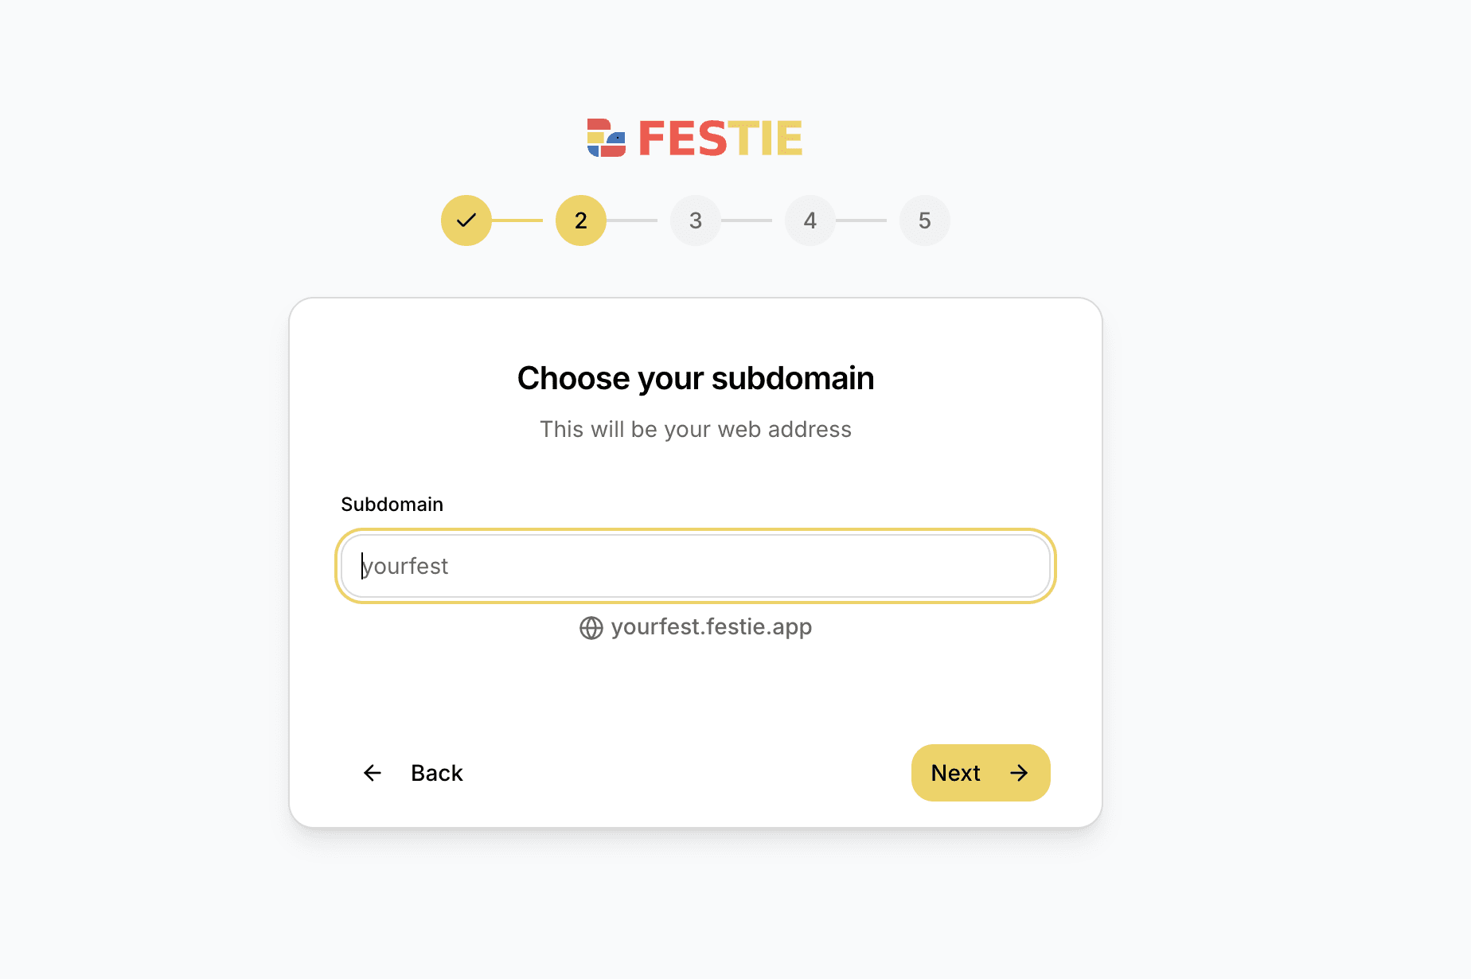
Task: Open the yourfest.festie.app preview link
Action: pyautogui.click(x=711, y=627)
